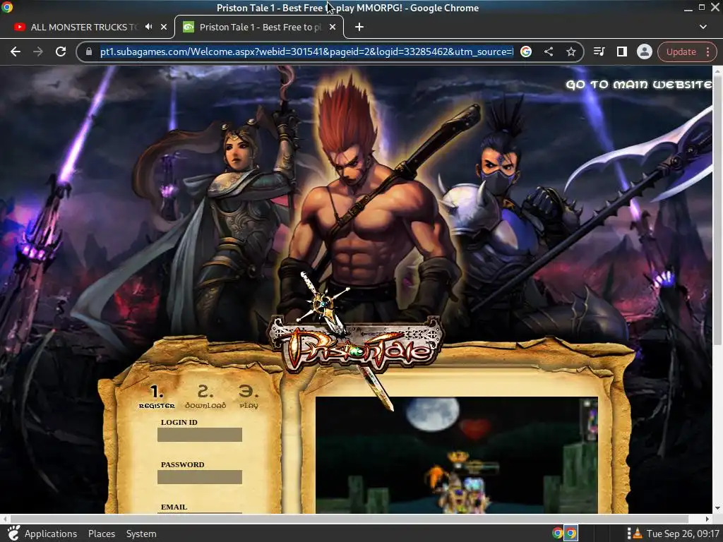Select the Priston Tale 1 tab

click(x=259, y=28)
